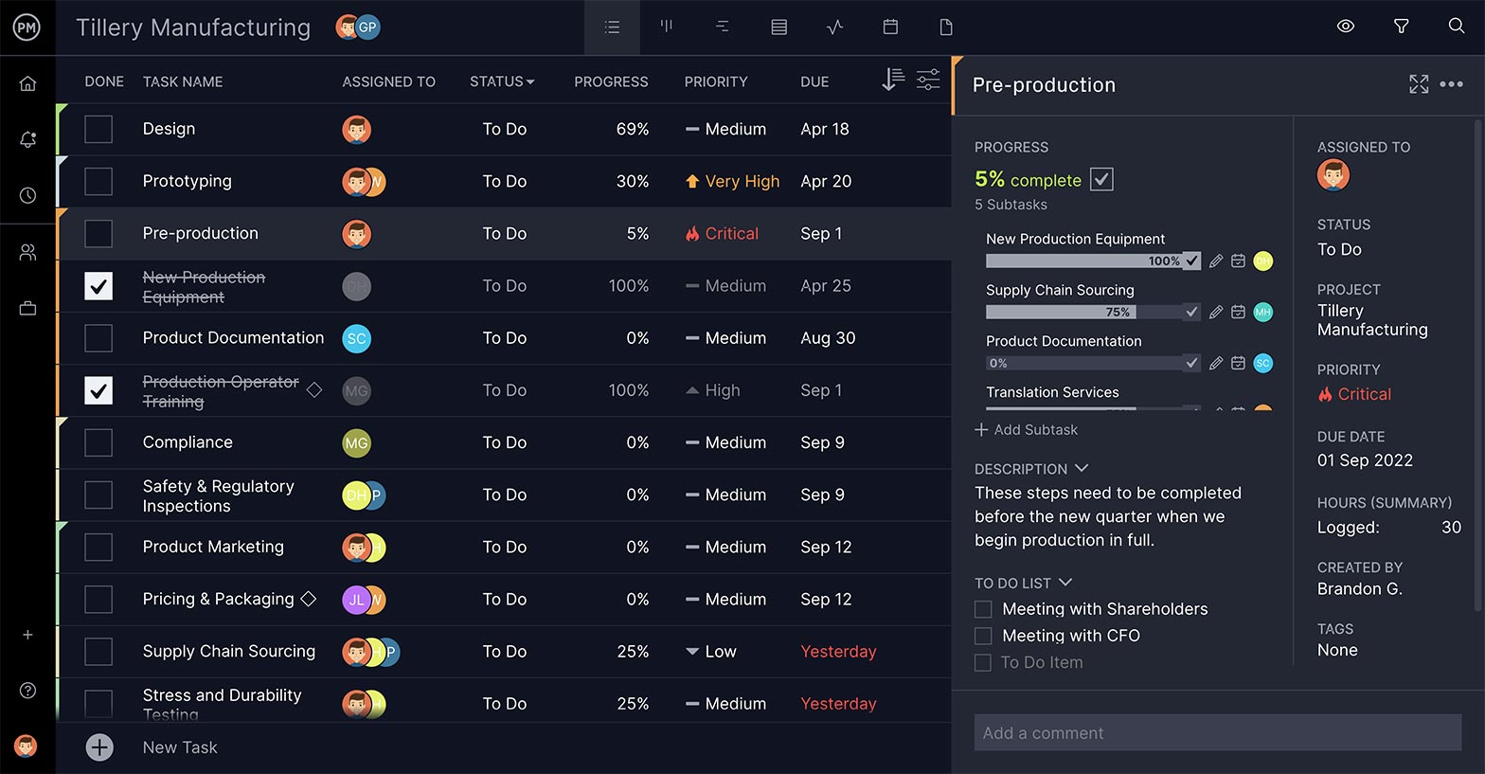The image size is (1485, 774).
Task: Open the Home icon in sidebar
Action: tap(27, 83)
